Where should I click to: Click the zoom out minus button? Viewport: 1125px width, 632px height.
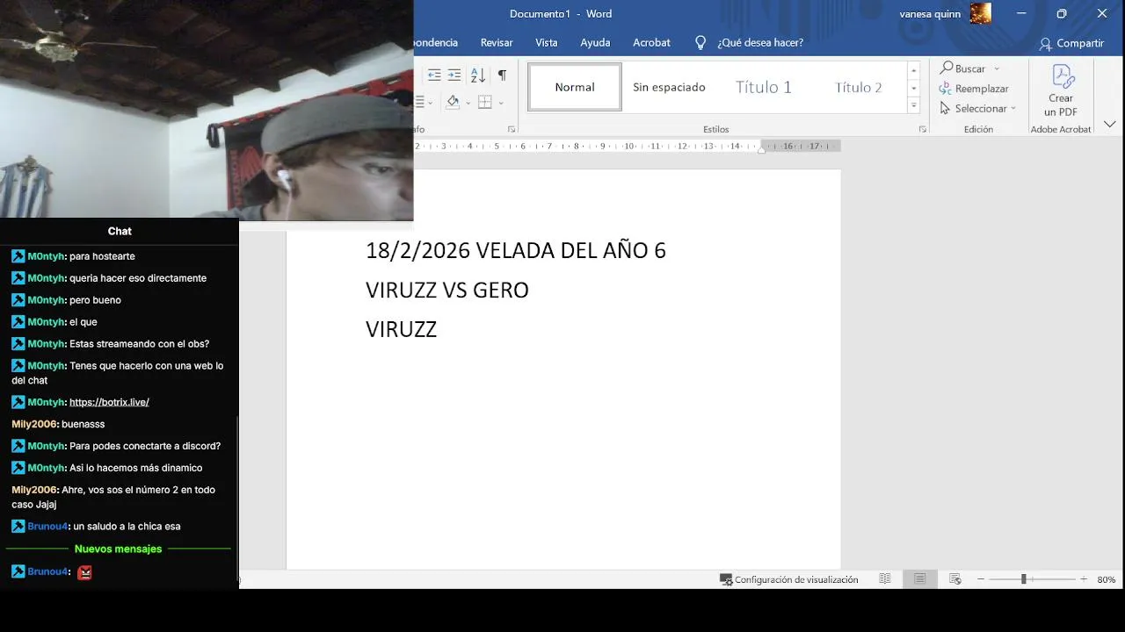(981, 579)
